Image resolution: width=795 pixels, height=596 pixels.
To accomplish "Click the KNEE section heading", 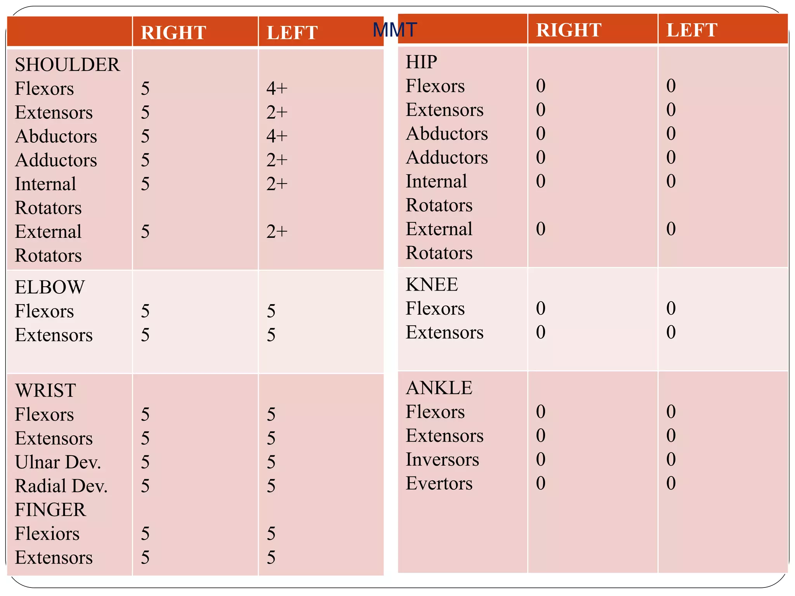I will pyautogui.click(x=432, y=284).
